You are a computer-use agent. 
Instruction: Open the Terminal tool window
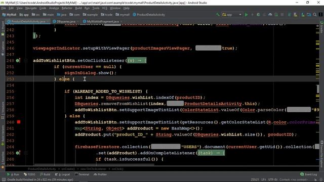click(82, 174)
